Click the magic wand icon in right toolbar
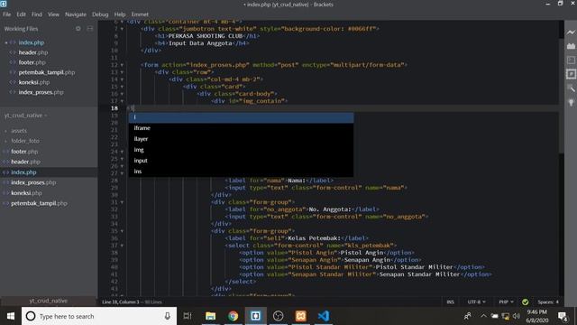The width and height of the screenshot is (577, 325). [571, 88]
